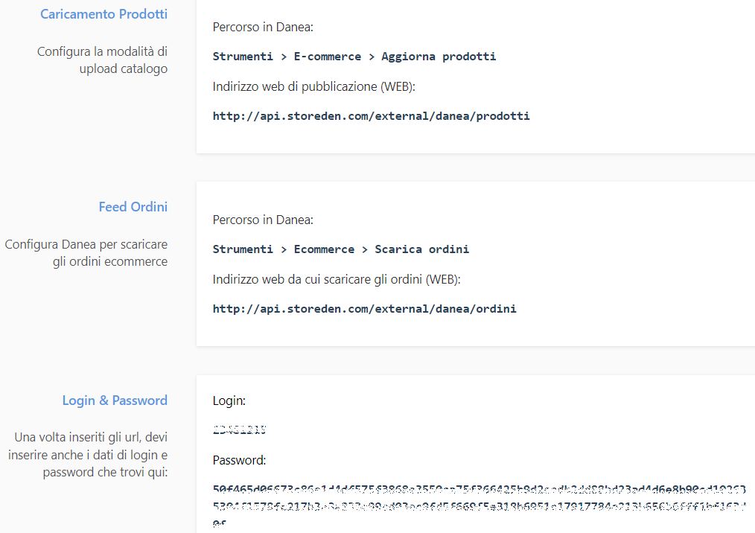Click the Login & Password section heading

coord(115,400)
